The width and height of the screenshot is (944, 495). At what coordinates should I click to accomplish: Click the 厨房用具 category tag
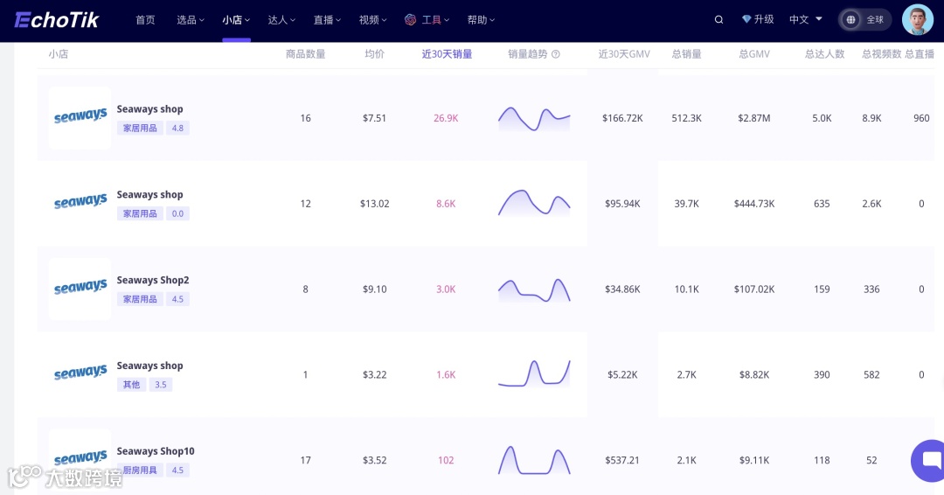[140, 470]
